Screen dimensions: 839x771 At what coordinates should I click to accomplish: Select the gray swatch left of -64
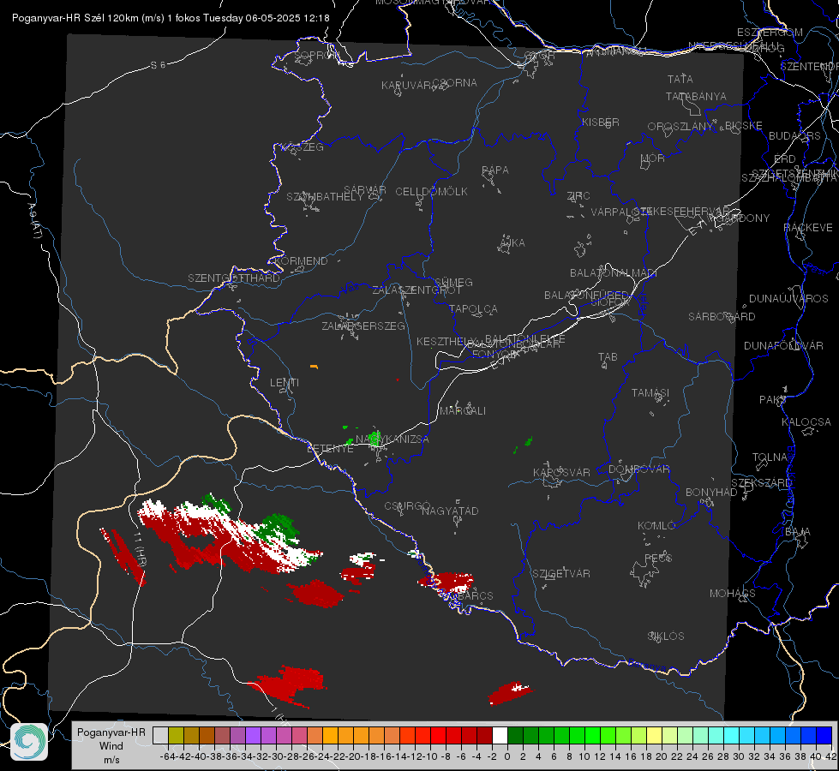(x=160, y=735)
